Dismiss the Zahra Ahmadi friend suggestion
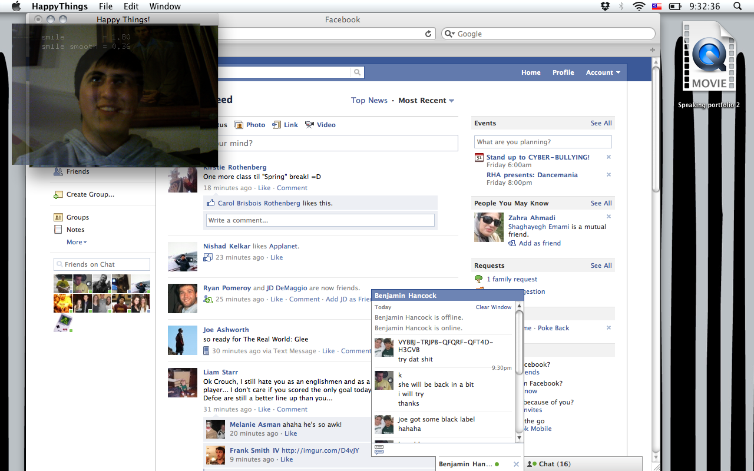 609,217
